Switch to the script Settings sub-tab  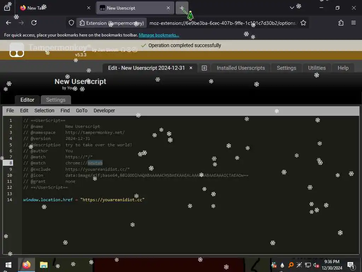point(56,100)
